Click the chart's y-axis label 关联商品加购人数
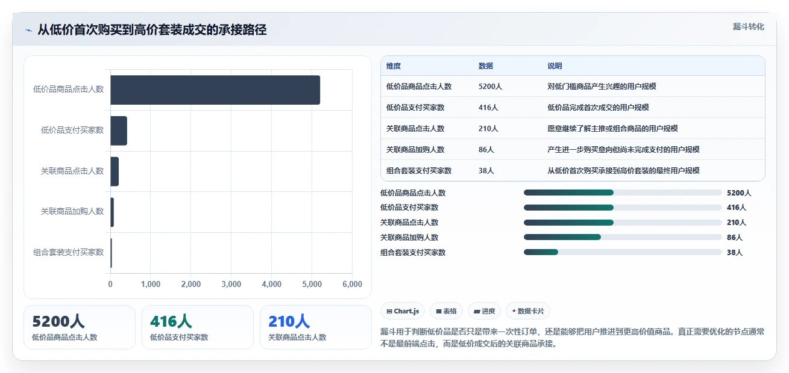 [72, 212]
